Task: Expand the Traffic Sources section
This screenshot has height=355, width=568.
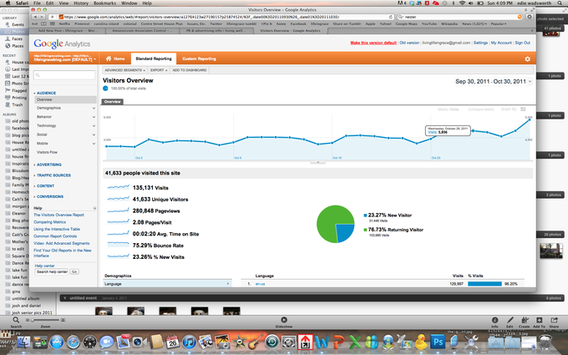Action: 53,175
